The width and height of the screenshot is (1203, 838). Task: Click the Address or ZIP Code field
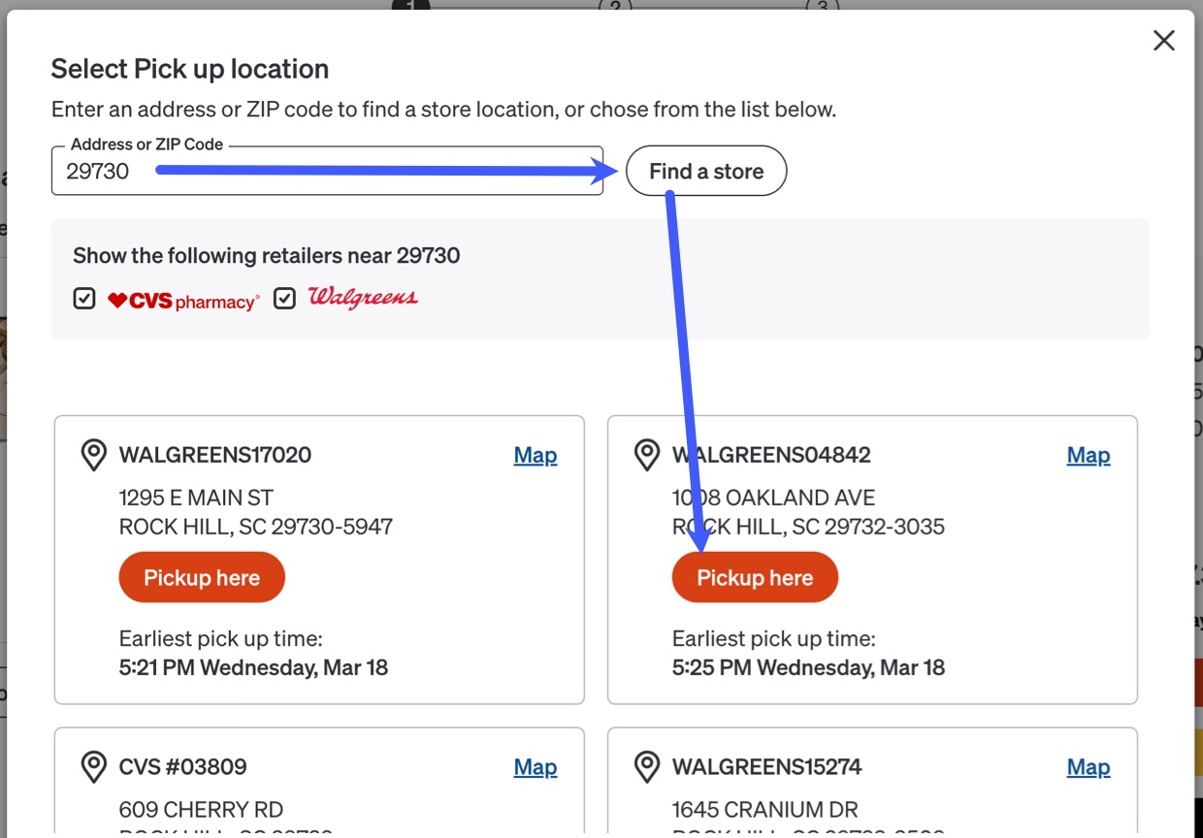coord(327,171)
